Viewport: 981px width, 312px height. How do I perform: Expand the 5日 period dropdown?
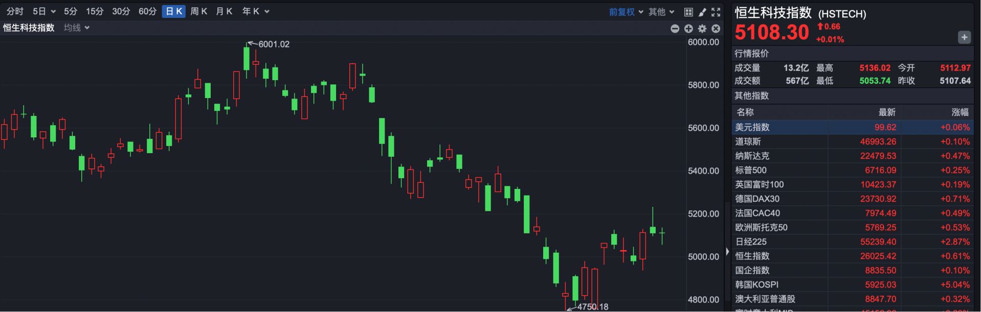pyautogui.click(x=44, y=11)
